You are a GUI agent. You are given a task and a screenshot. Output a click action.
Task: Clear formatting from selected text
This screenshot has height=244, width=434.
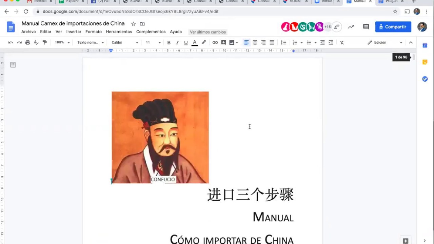click(342, 42)
